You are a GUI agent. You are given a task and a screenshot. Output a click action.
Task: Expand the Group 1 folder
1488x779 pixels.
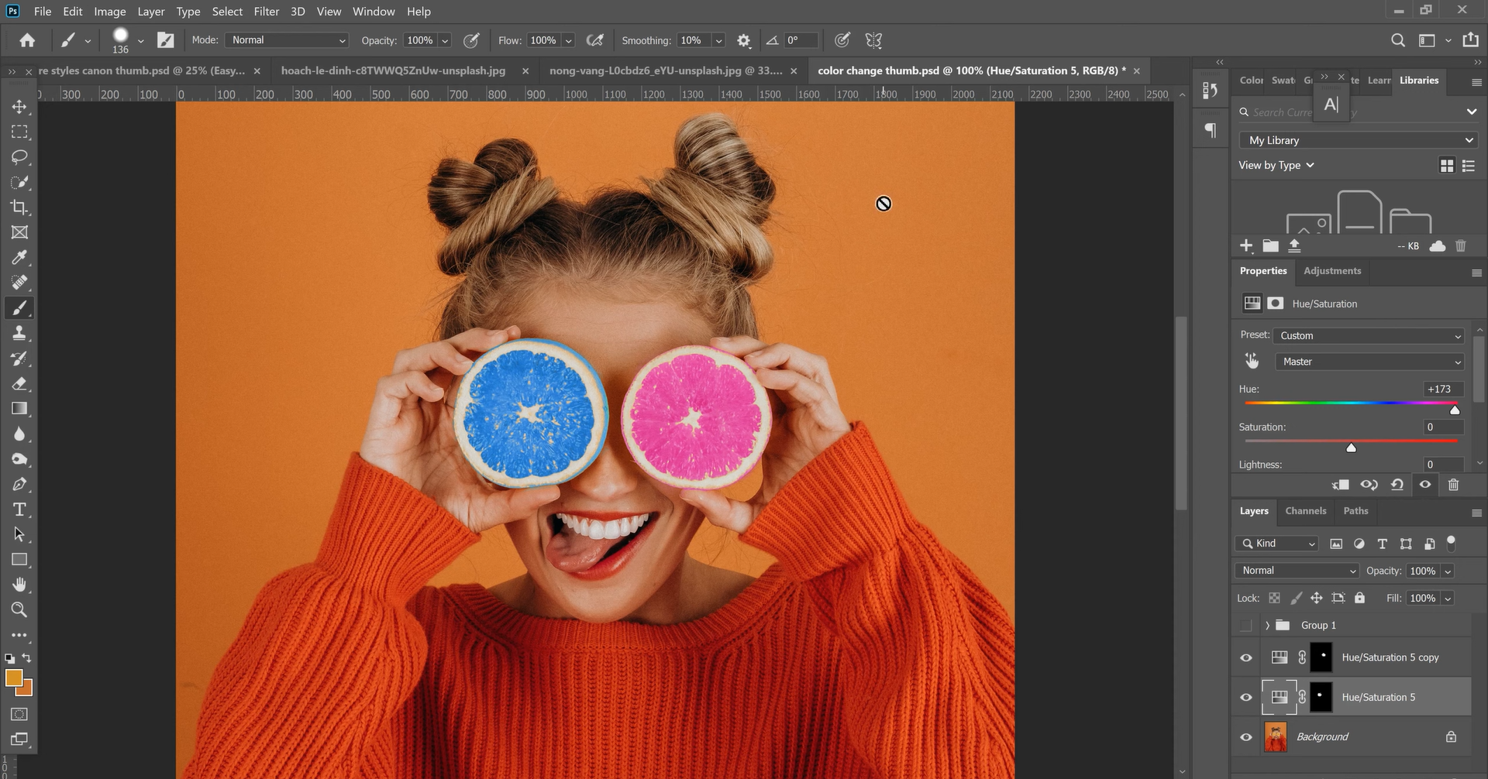coord(1268,625)
